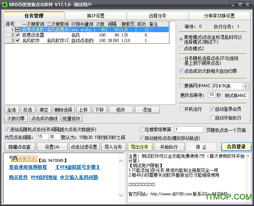Click the 隐藏点击窗 button
This screenshot has width=254, height=206.
[20, 147]
